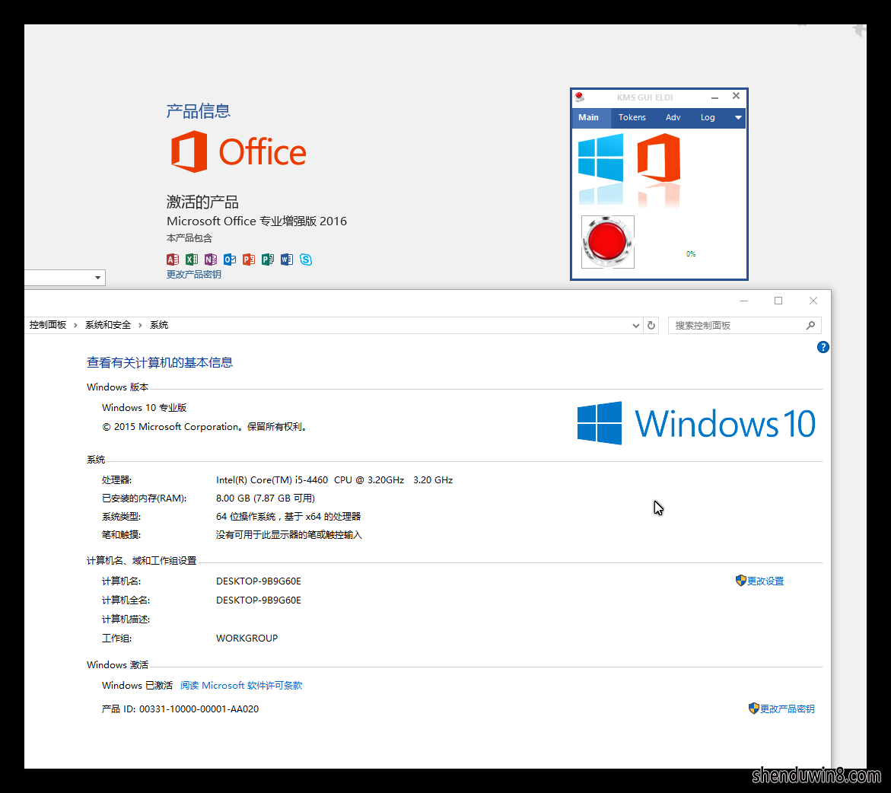Expand the chevron after 系统和安全 breadcrumb
The height and width of the screenshot is (793, 891).
click(x=140, y=325)
